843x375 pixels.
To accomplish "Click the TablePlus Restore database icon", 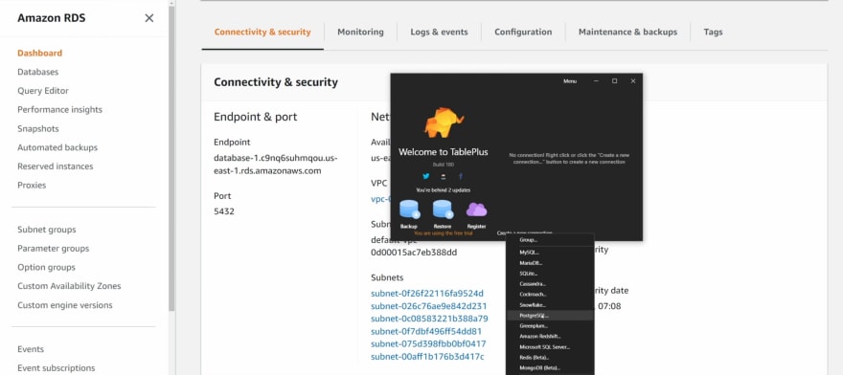I will [x=443, y=210].
